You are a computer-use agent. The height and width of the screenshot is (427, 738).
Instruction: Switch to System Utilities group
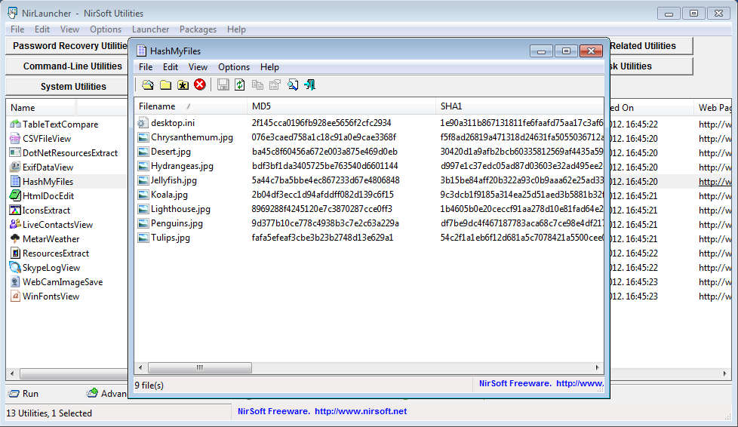point(67,87)
